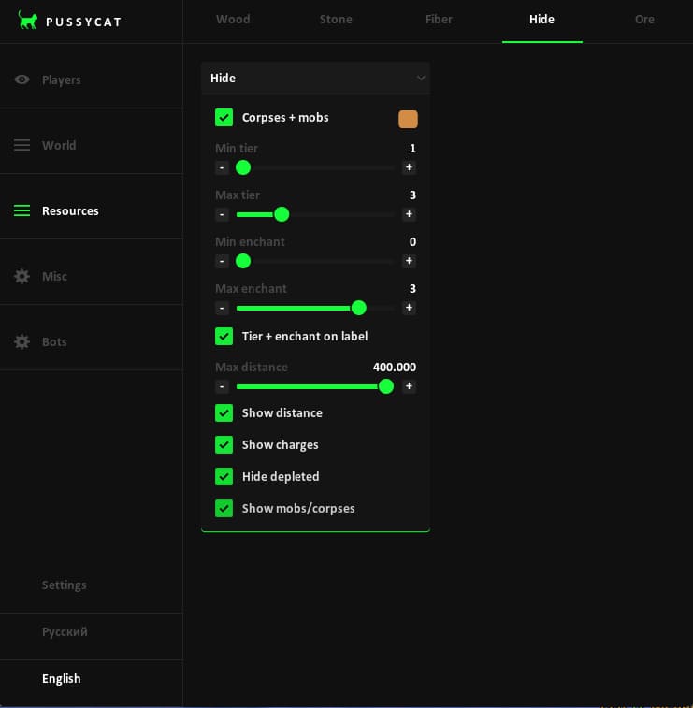Screen dimensions: 693x708
Task: Open the Bots section
Action: (92, 341)
